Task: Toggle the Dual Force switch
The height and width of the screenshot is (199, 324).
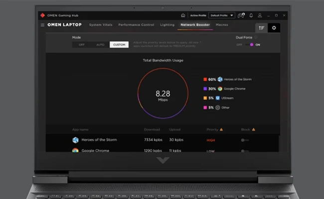Action: (x=249, y=45)
